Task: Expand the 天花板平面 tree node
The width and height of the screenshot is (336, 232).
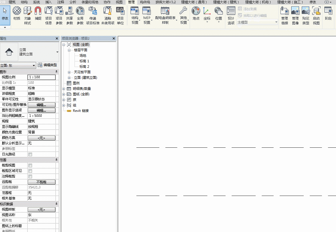Action: [x=69, y=72]
